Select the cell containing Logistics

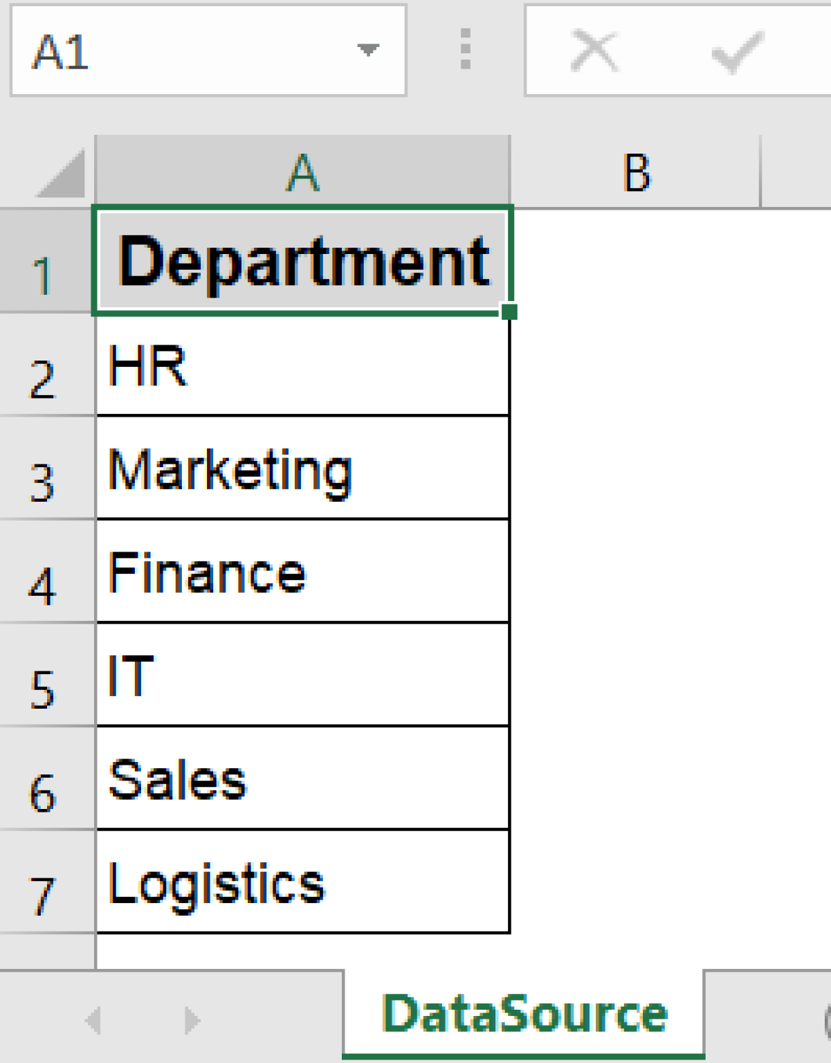click(x=302, y=880)
